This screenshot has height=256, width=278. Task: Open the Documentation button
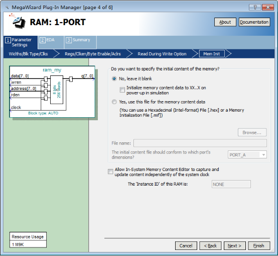tap(254, 22)
